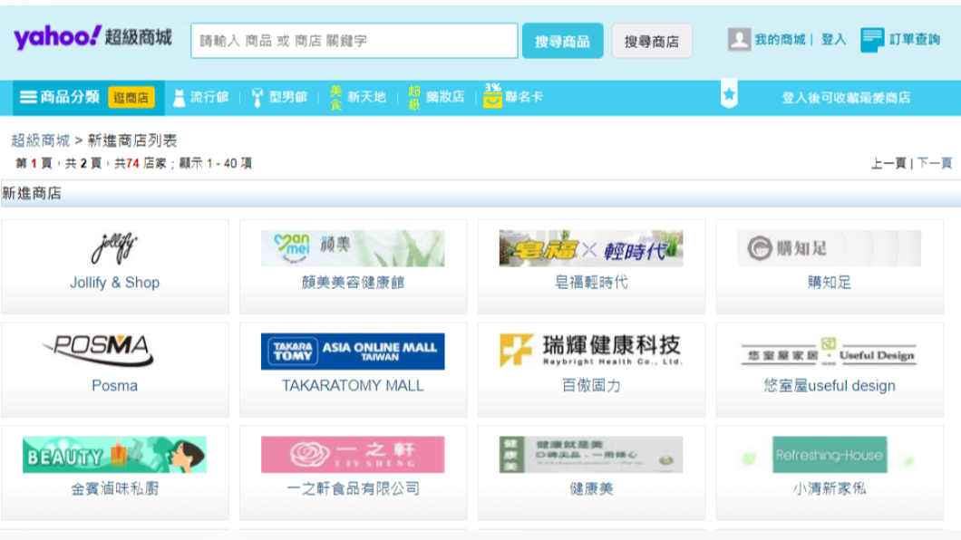
Task: Click the order inquiry document icon
Action: [x=872, y=40]
